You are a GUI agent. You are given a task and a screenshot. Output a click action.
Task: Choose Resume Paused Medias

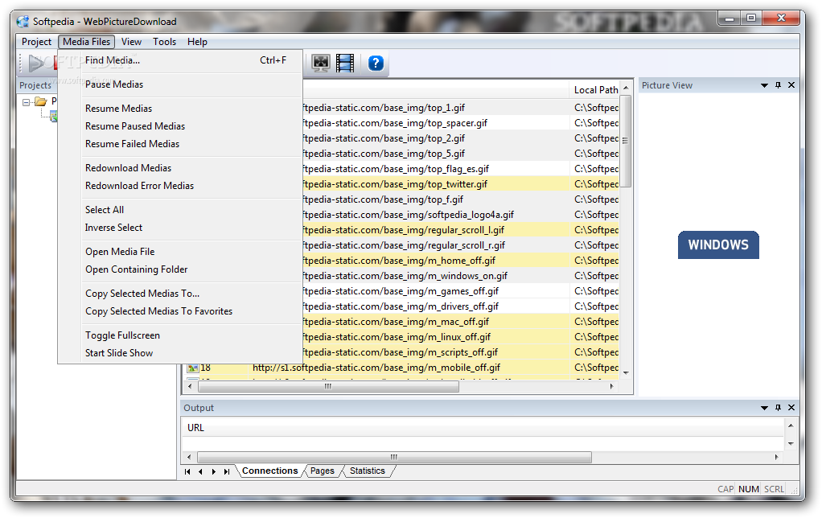pos(180,126)
